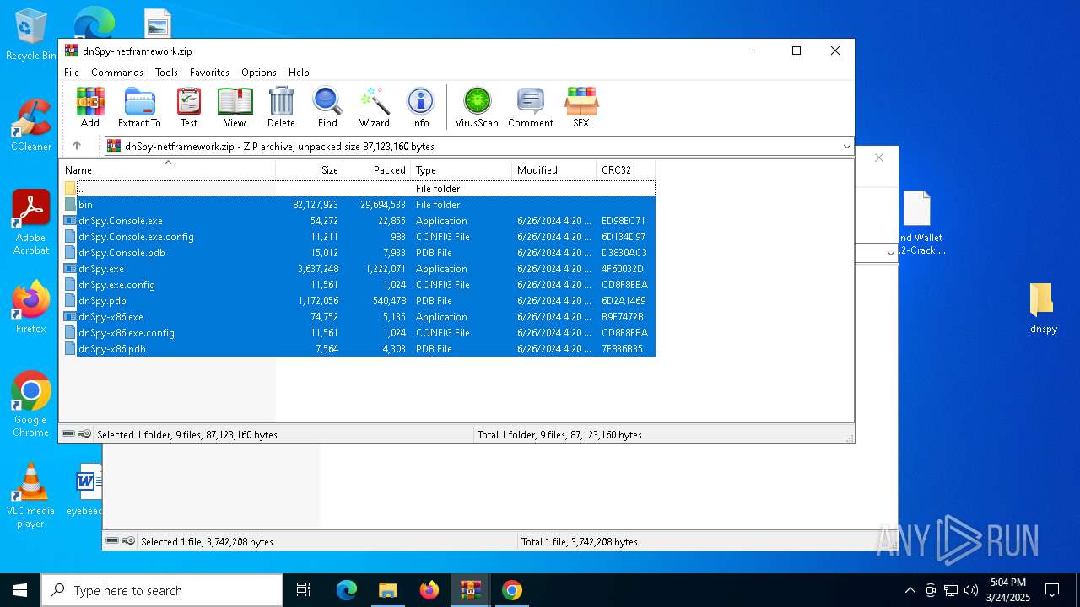
Task: Sort by Packed column header
Action: click(x=377, y=170)
